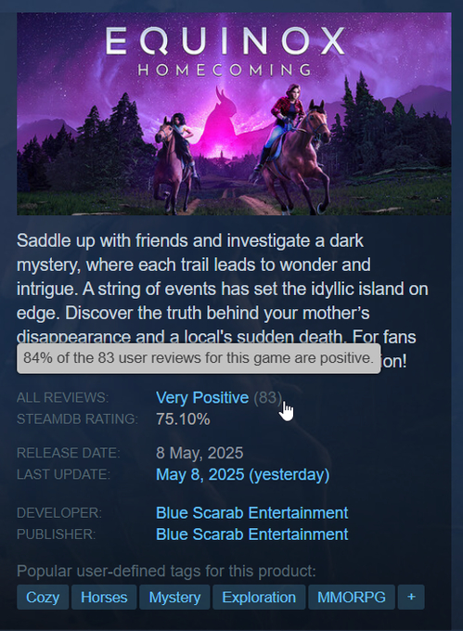This screenshot has height=631, width=463.
Task: Open the MMORPG tag
Action: click(x=351, y=597)
